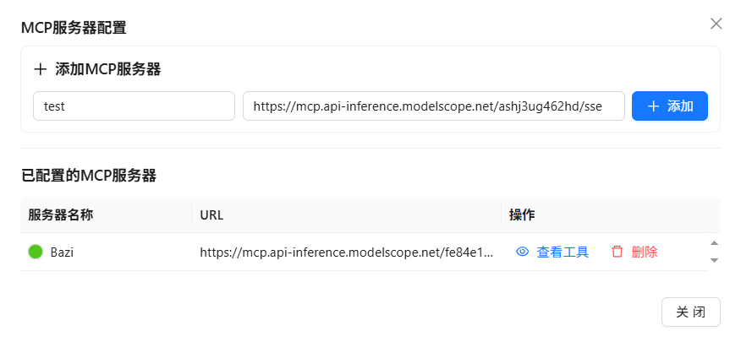Screen dimensions: 741x342
Task: Click the plus icon beside 添加MCP服务器 heading
Action: 40,69
